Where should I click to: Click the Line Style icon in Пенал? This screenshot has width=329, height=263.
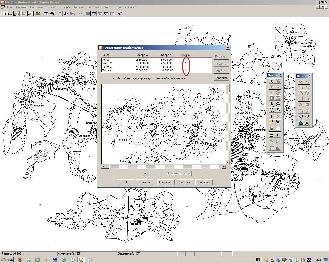tap(307, 117)
